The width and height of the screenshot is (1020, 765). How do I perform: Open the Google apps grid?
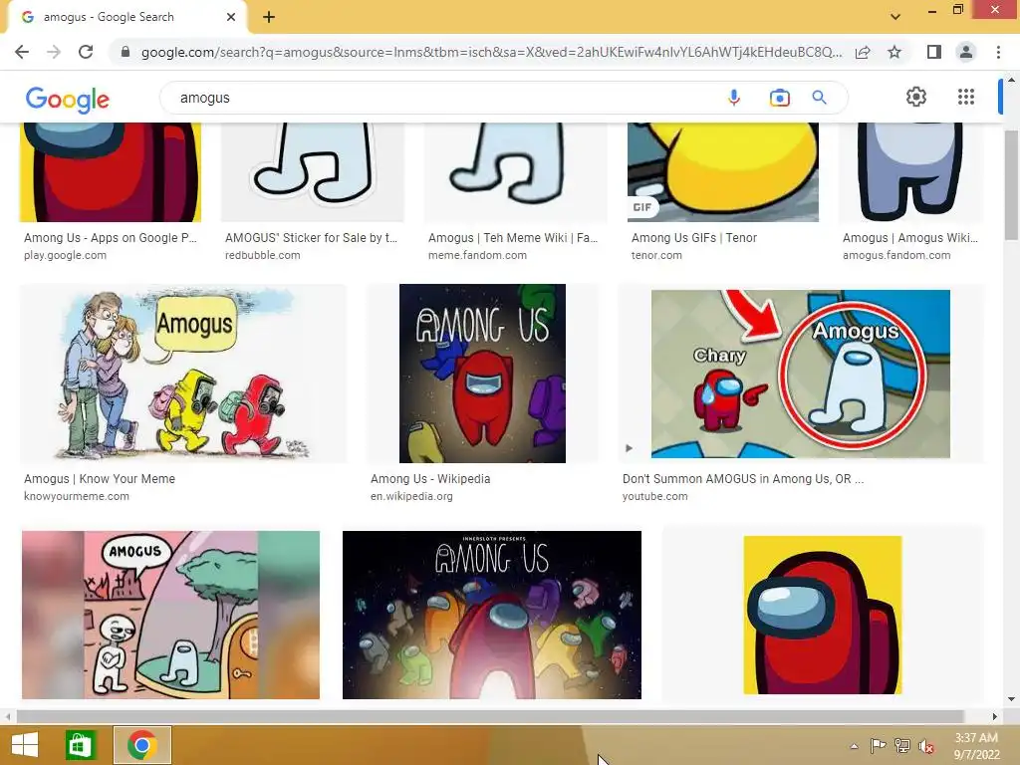coord(966,97)
